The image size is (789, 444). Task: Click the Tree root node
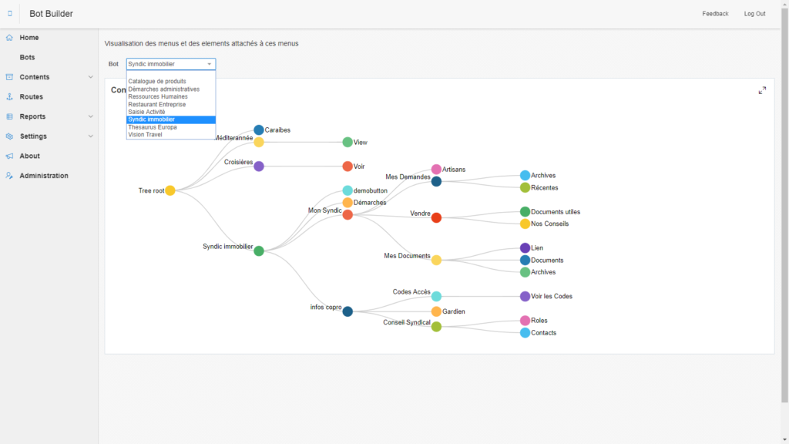170,191
